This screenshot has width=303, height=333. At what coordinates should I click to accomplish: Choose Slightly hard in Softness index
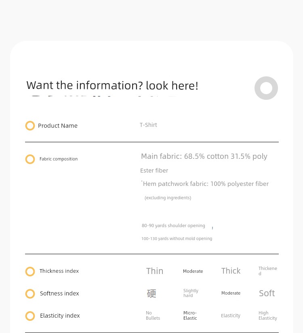[x=191, y=293]
